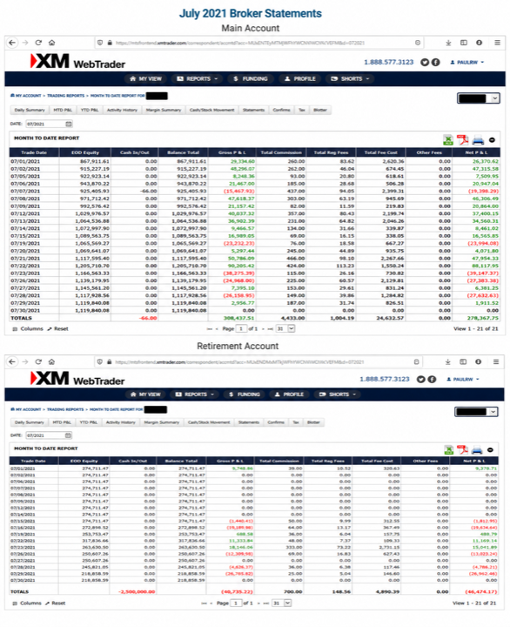Open account selector dropdown in Main Account

479,98
